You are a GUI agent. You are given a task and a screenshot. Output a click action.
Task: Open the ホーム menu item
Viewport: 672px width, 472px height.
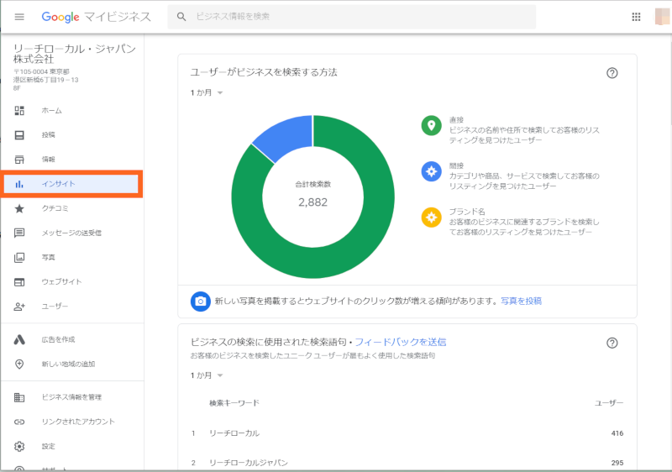point(72,111)
